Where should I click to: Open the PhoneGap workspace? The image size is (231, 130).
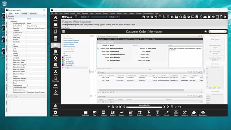point(55,79)
